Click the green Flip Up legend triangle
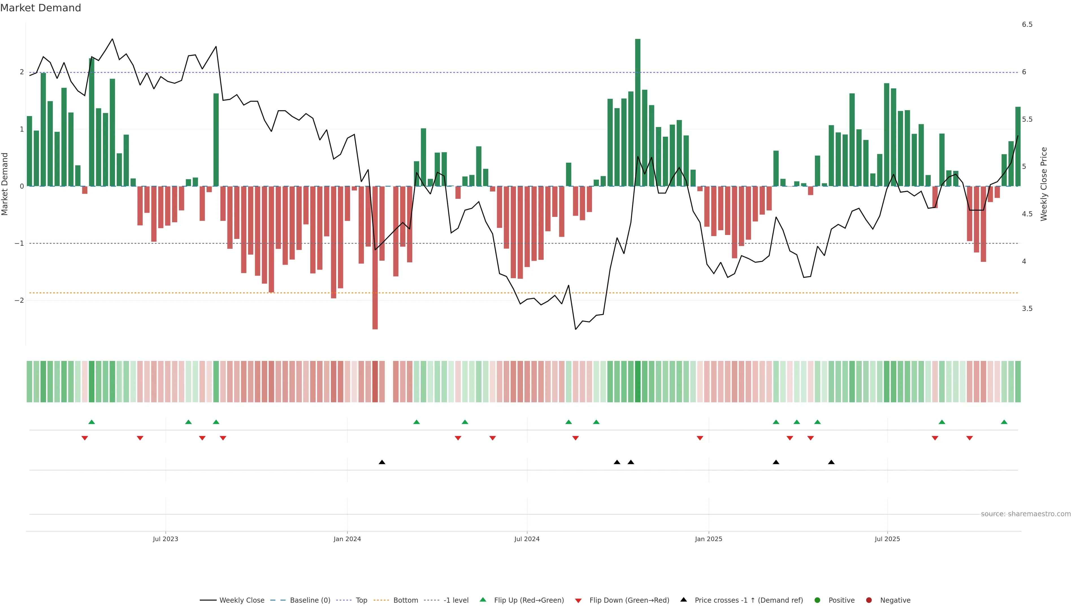The height and width of the screenshot is (610, 1085). [x=483, y=600]
